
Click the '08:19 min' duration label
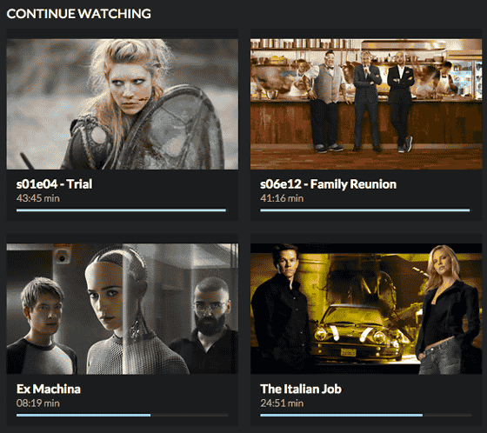[x=38, y=403]
